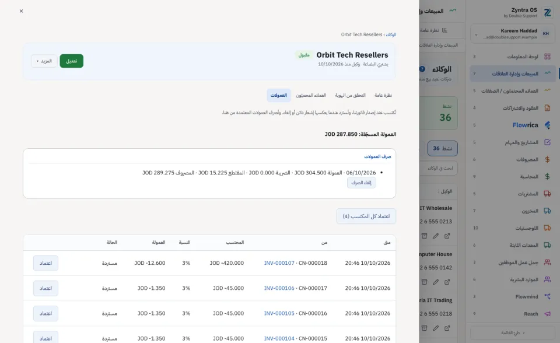Select the المبيعات وإدارة العلاقات sidebar icon
This screenshot has height=343, width=560.
[547, 73]
